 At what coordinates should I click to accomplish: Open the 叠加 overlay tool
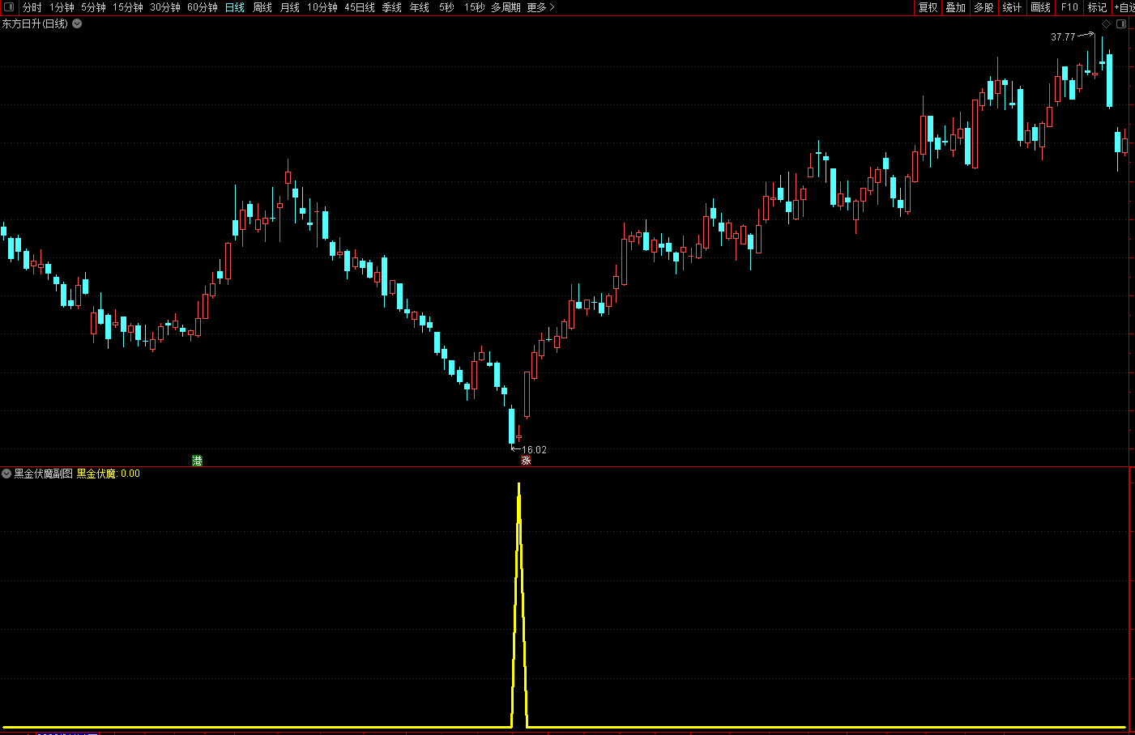955,7
